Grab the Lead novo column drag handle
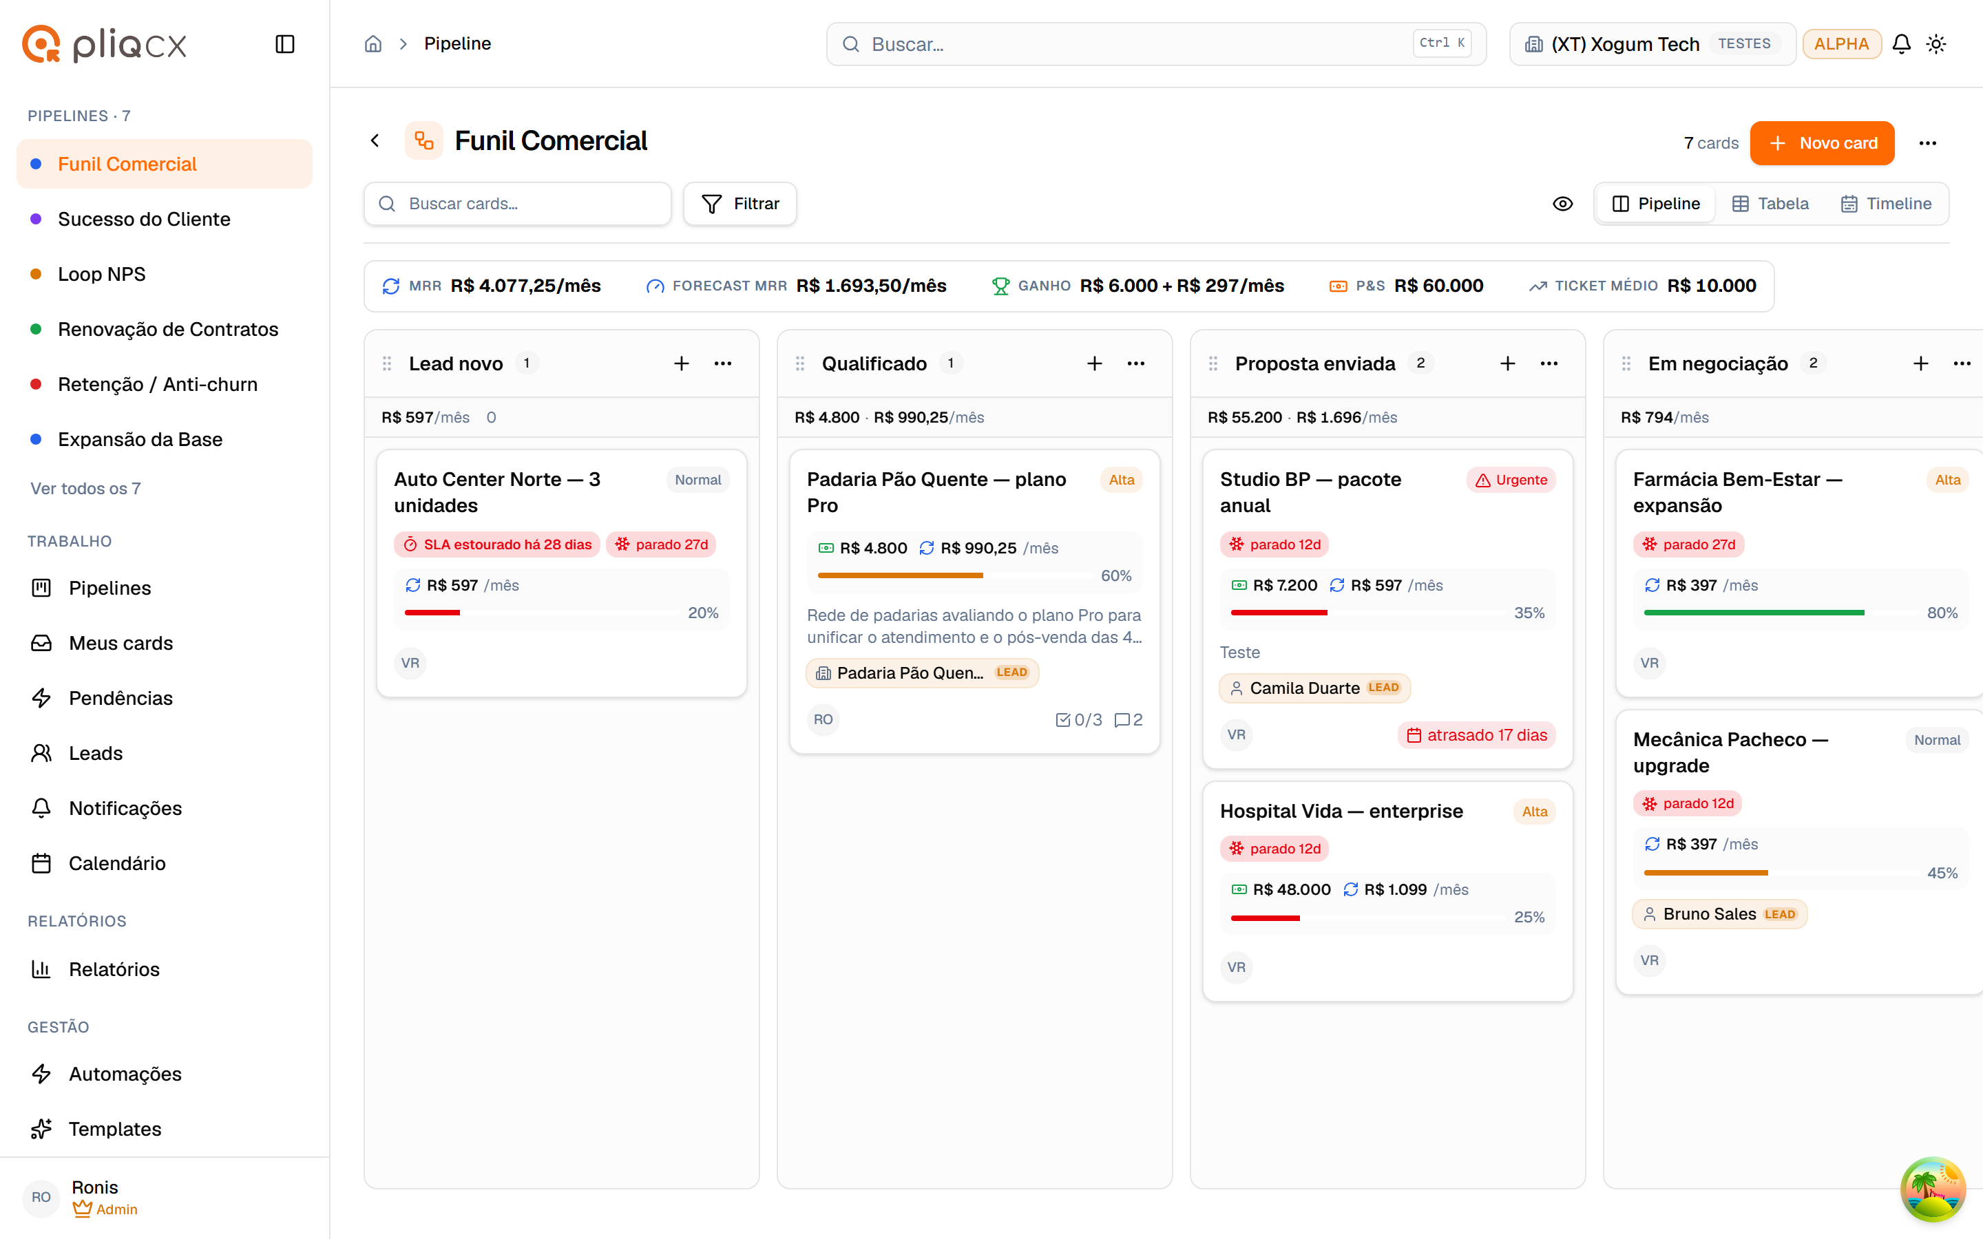Screen dimensions: 1983x1239 pyautogui.click(x=387, y=363)
